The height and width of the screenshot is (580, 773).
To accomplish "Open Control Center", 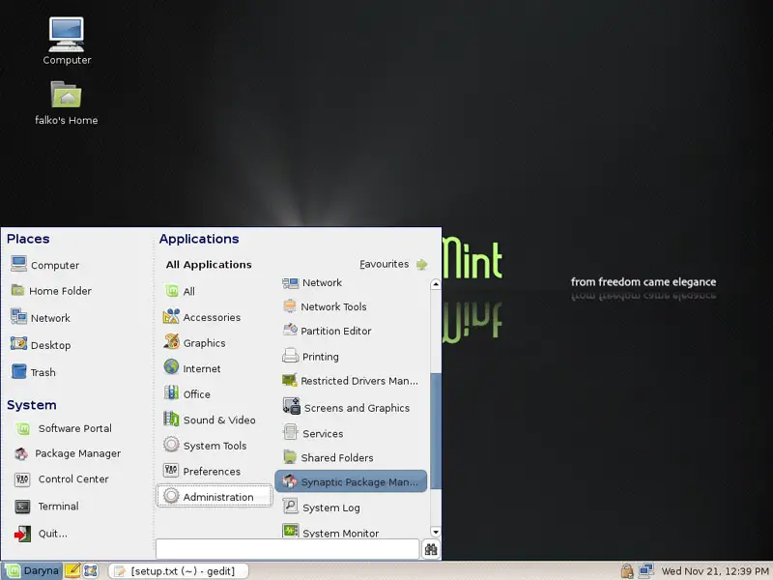I will (62, 478).
